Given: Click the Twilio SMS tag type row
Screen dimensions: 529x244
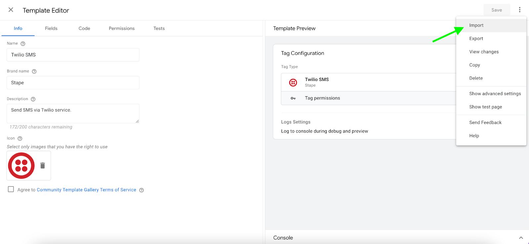Looking at the screenshot, I should click(x=368, y=82).
